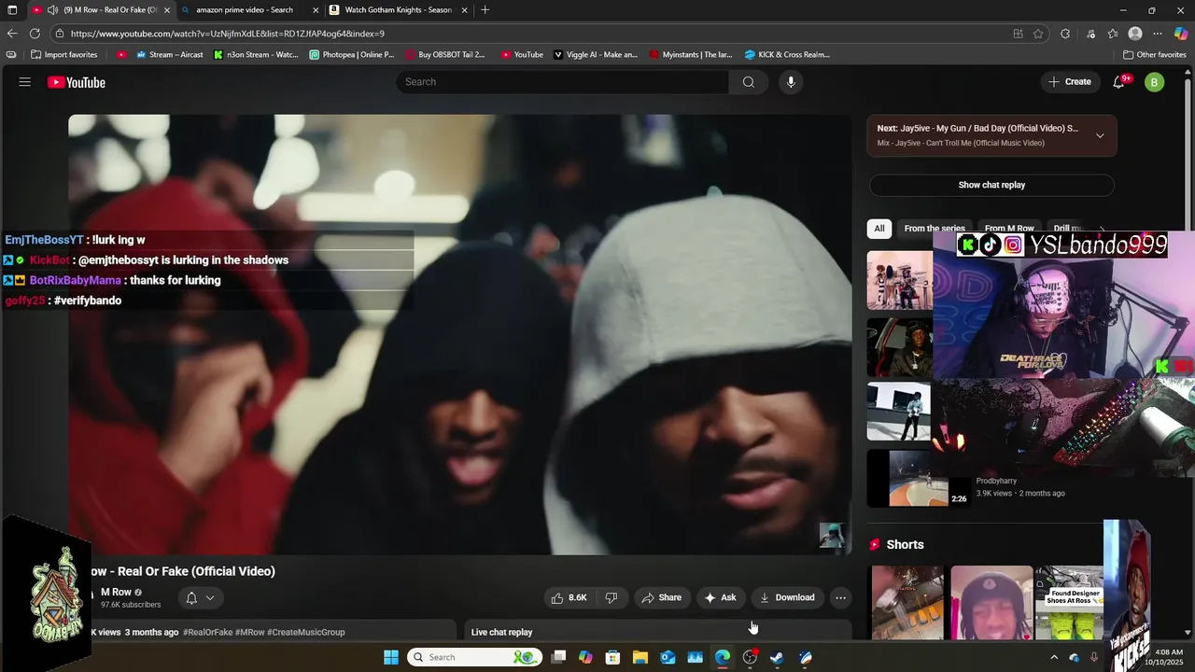Open the M Row channel name link

116,593
